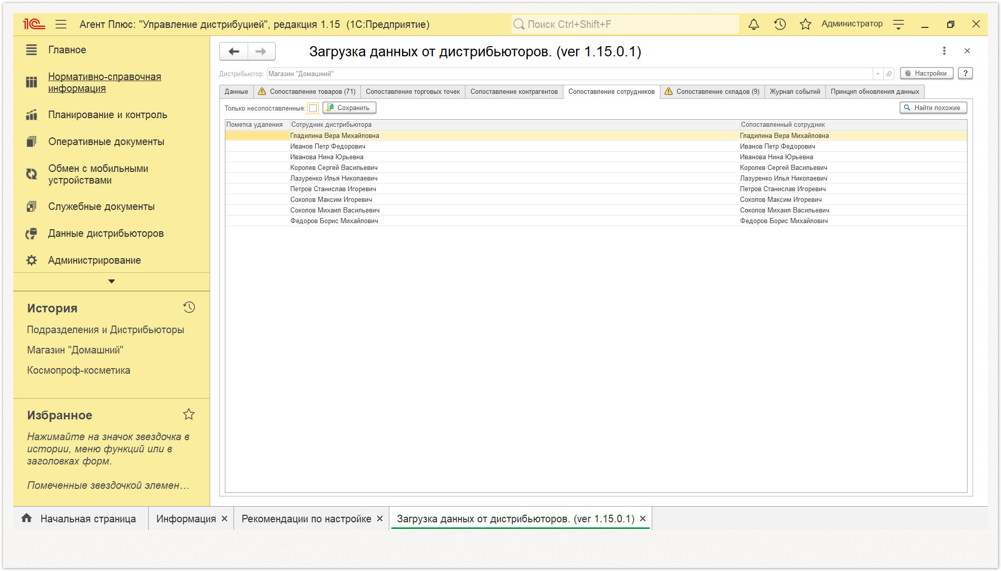Open the more options three-dot menu

944,51
